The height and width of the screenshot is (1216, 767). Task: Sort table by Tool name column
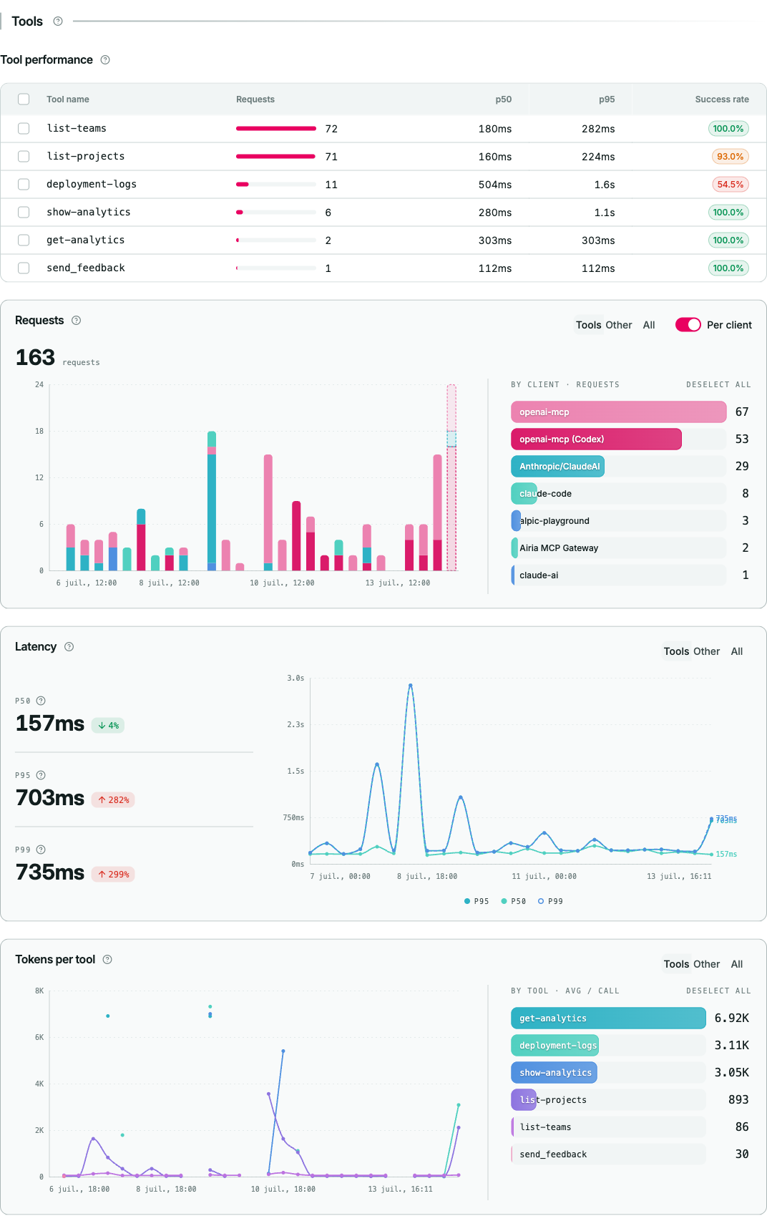68,99
